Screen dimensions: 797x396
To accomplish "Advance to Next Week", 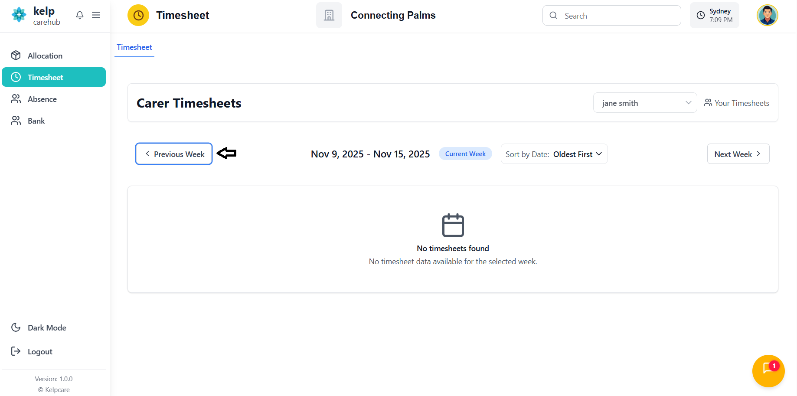I will (x=738, y=154).
